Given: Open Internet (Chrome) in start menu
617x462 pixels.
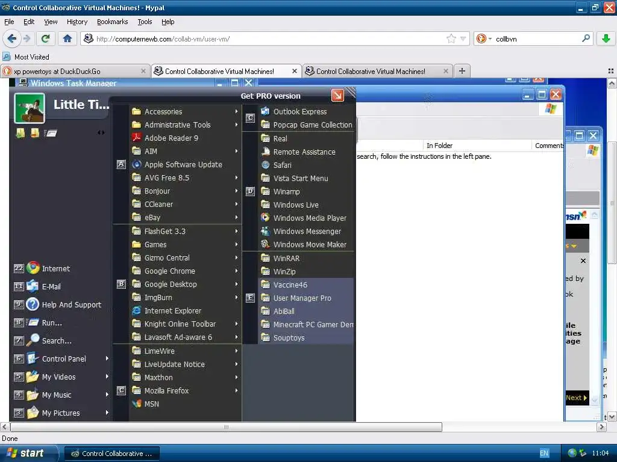Looking at the screenshot, I should coord(56,268).
